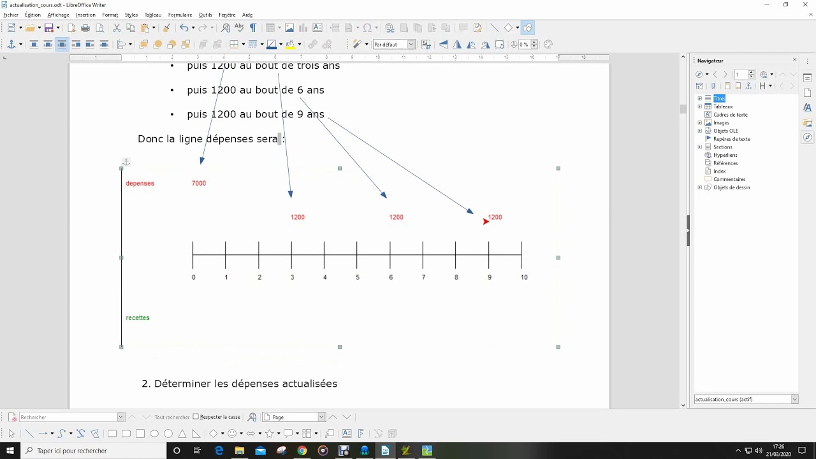Click the Clone formatting paintbrush icon
This screenshot has height=459, width=816.
(x=166, y=28)
